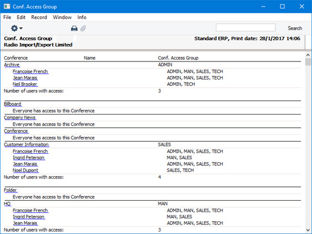Open the Window menu
Viewport: 312px width, 234px height.
(x=62, y=17)
